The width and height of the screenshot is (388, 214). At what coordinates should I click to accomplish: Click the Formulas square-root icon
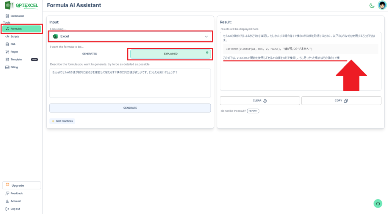pyautogui.click(x=7, y=29)
